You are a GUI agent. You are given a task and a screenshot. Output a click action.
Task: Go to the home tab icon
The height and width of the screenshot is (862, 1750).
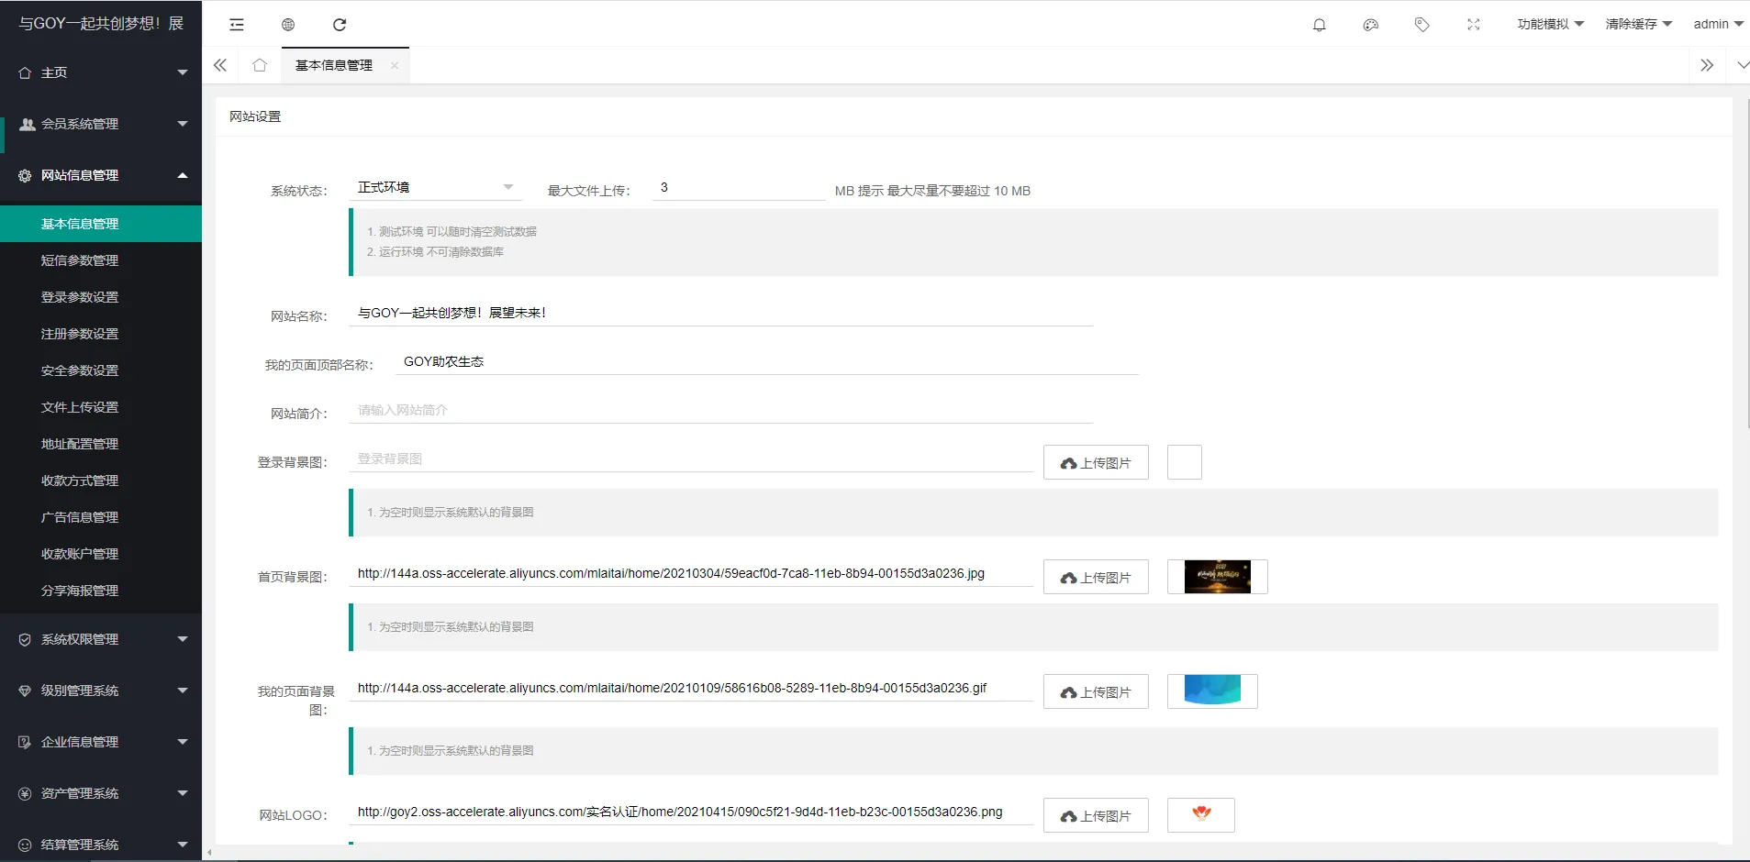point(260,65)
